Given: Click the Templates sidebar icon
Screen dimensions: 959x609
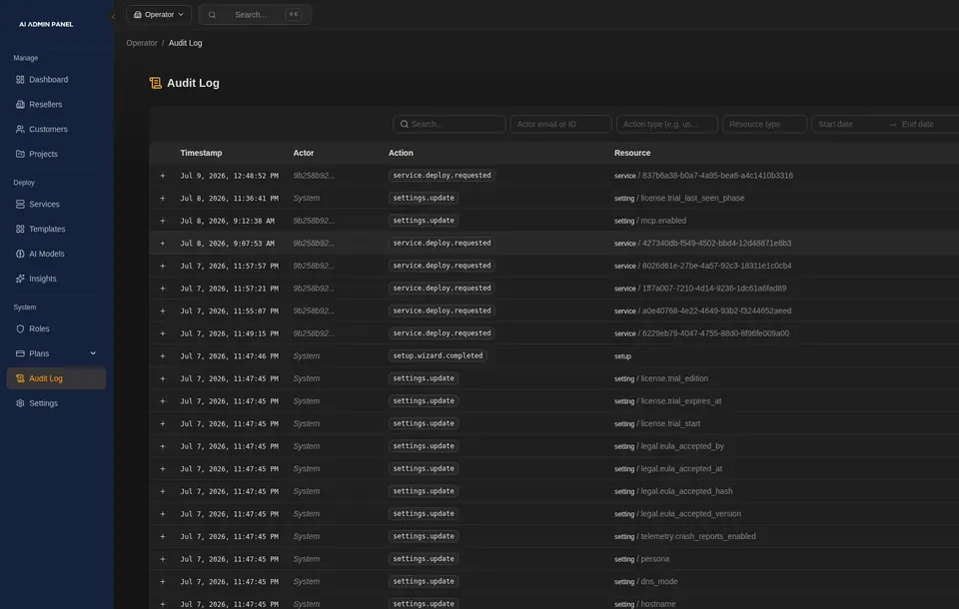Looking at the screenshot, I should point(20,229).
